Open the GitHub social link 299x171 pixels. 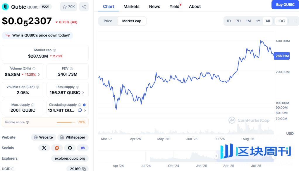[70, 148]
